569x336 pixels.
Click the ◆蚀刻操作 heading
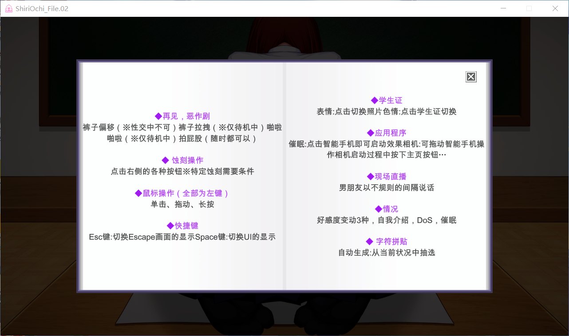point(182,160)
